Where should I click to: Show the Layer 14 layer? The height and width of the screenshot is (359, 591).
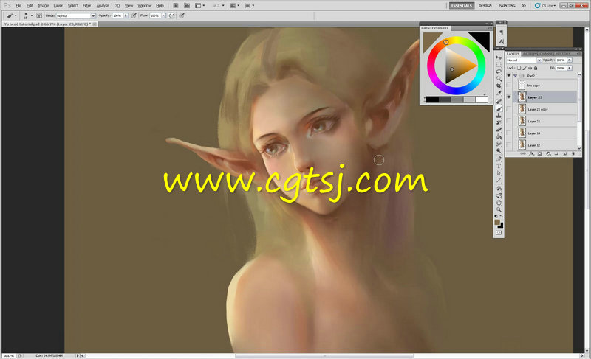point(509,133)
